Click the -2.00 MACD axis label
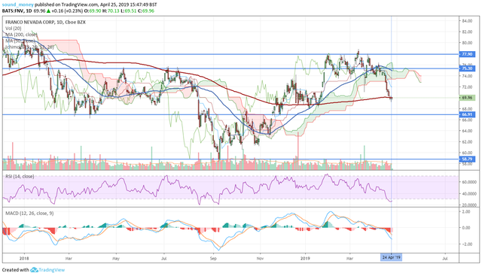The image size is (482, 276). point(466,244)
